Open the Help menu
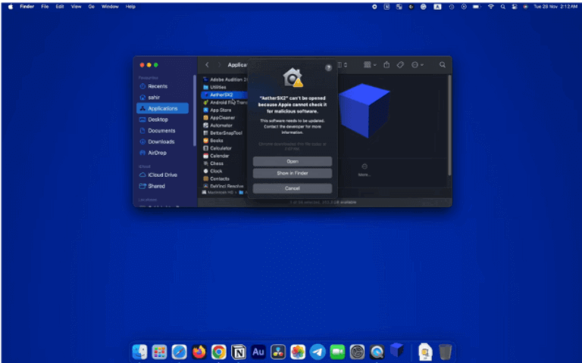Viewport: 582px width, 363px height. point(130,7)
